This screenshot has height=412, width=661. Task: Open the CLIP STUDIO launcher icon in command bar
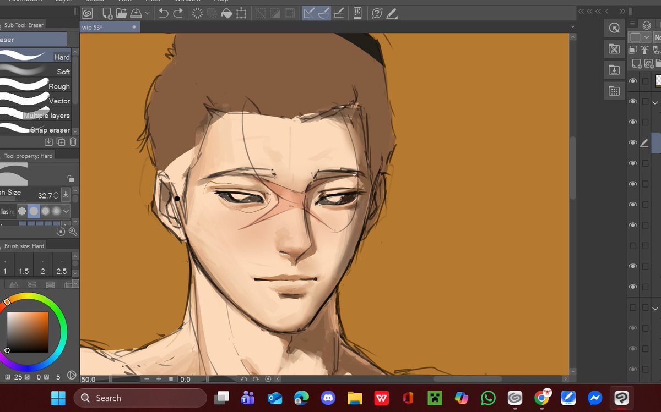(87, 13)
